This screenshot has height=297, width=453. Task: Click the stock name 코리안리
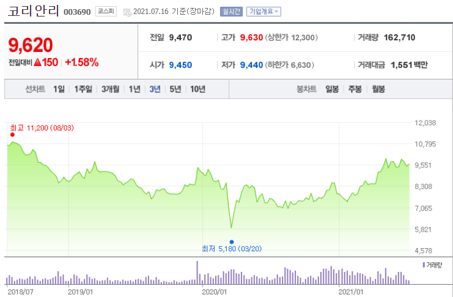pos(33,11)
